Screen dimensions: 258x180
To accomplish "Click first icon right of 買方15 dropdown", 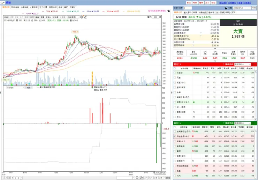I will (x=252, y=65).
